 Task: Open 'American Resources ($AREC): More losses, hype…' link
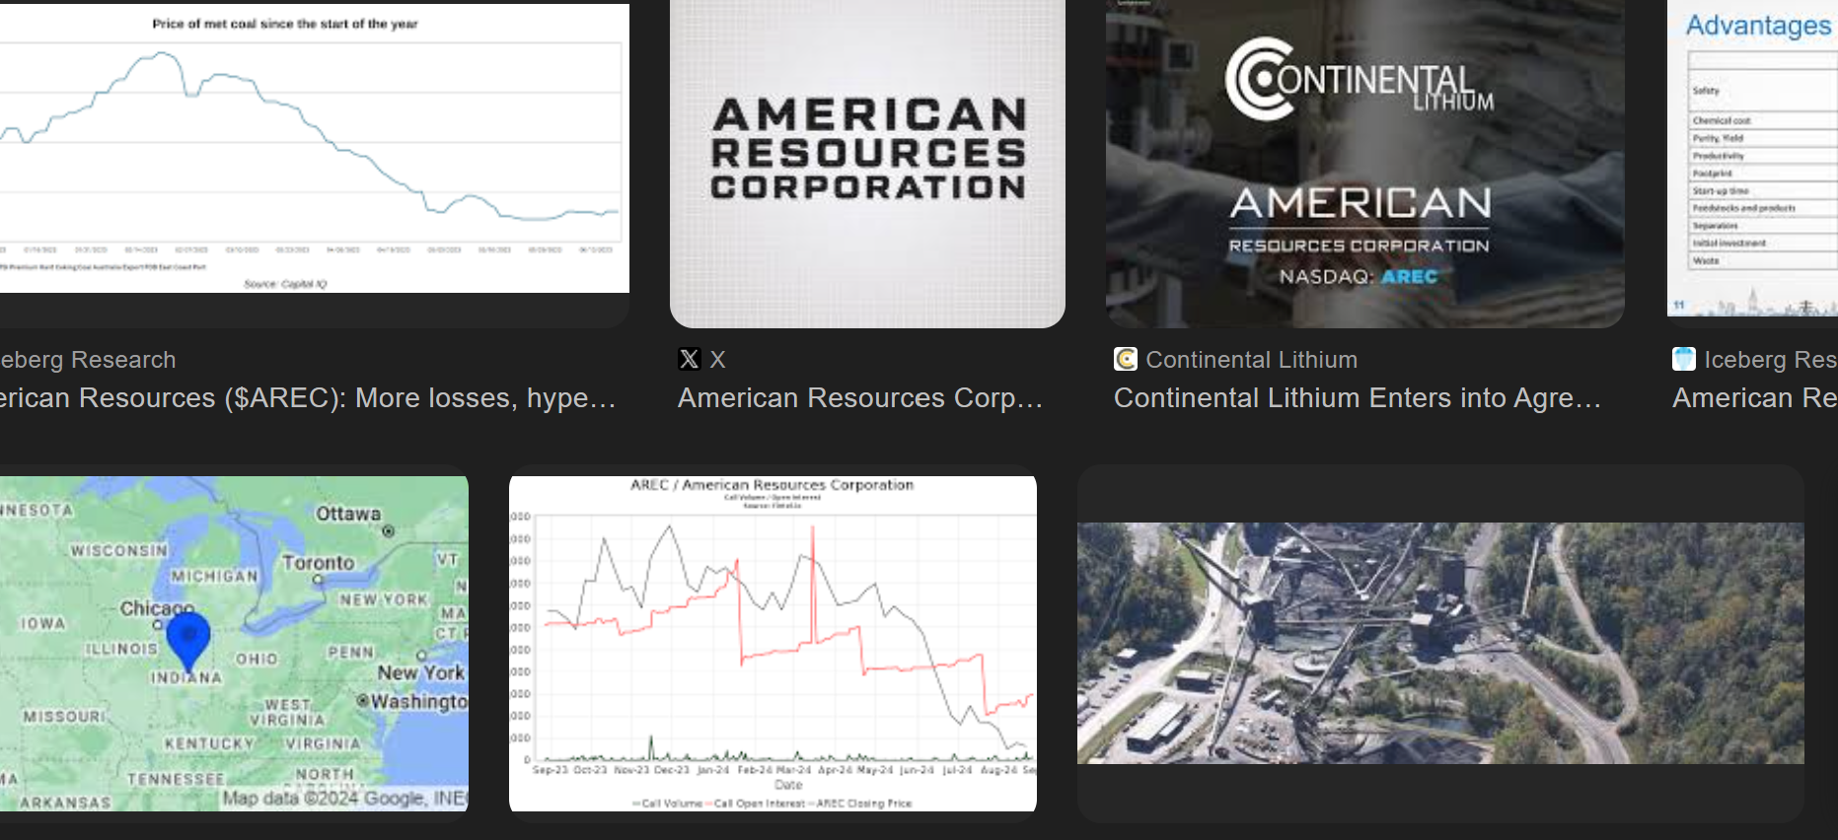pos(308,398)
